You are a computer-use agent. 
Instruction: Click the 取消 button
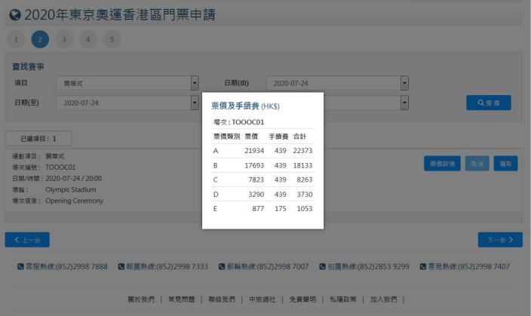(477, 164)
